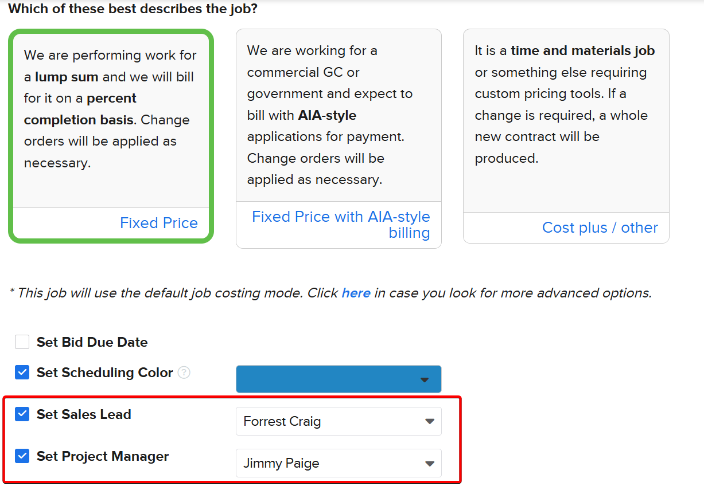704x486 pixels.
Task: Click the Set Bid Due Date label text
Action: click(92, 342)
